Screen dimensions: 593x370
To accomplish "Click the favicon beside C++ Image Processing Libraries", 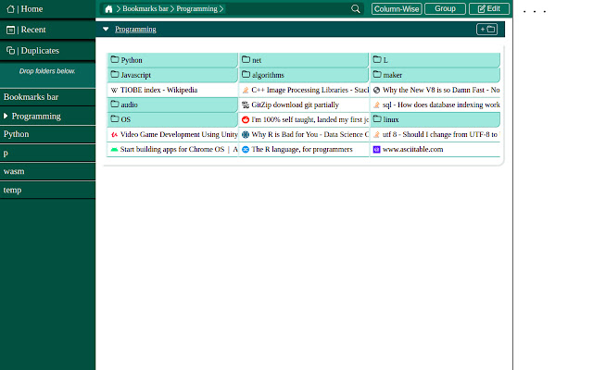I will click(x=246, y=90).
